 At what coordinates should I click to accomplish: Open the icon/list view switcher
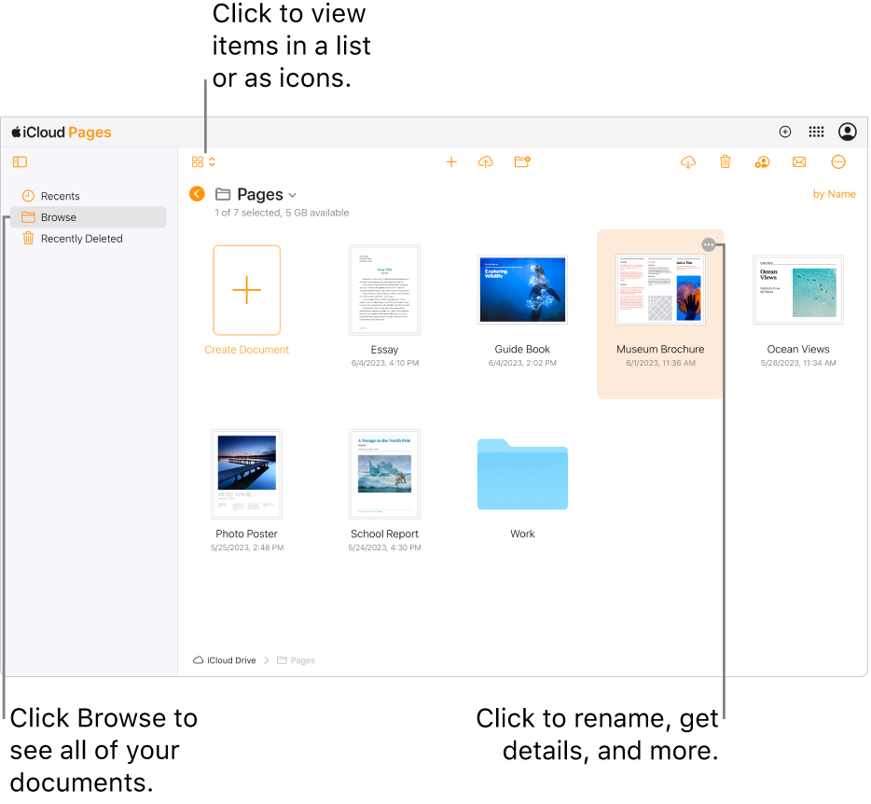(203, 162)
